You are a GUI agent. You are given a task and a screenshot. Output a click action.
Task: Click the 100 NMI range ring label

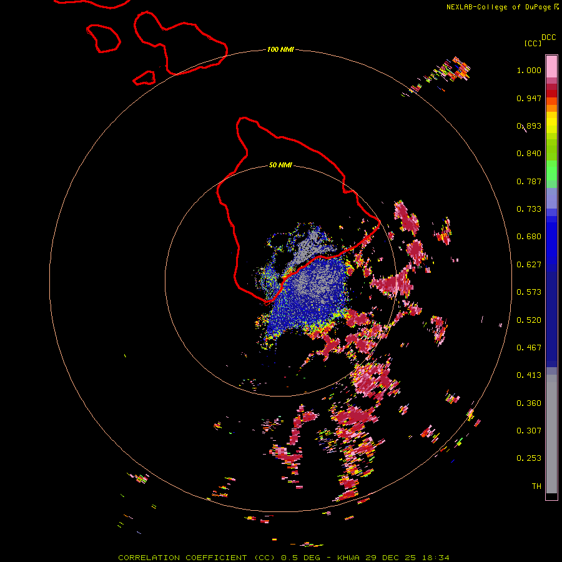point(280,49)
